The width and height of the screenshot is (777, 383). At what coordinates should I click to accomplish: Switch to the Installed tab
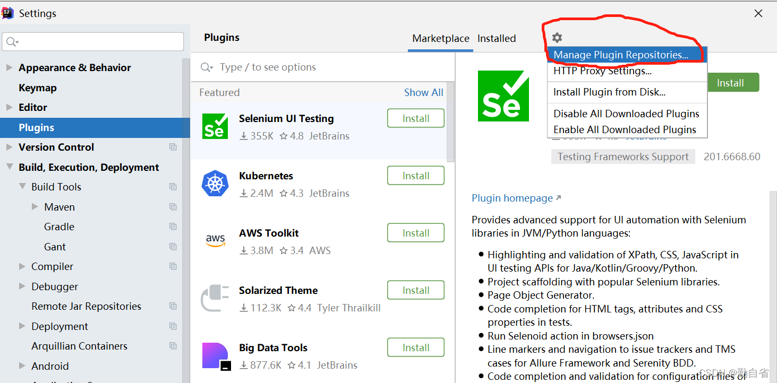coord(497,38)
